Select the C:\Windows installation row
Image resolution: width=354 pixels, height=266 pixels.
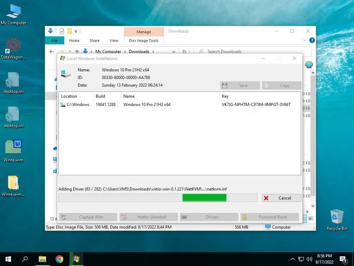pos(179,105)
